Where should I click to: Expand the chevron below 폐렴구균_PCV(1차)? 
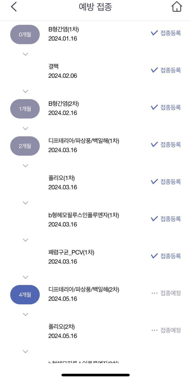coord(25,277)
